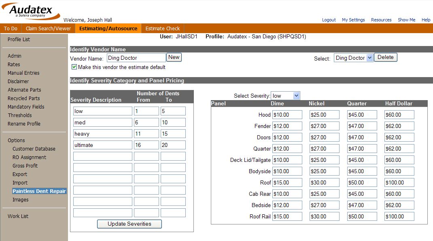
Task: Click the Roof Rail Dime price field
Action: (287, 216)
